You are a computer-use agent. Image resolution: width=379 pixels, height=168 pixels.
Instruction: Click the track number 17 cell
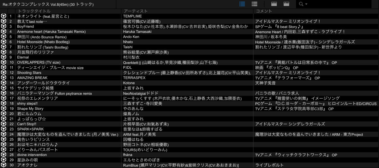tap(12, 98)
